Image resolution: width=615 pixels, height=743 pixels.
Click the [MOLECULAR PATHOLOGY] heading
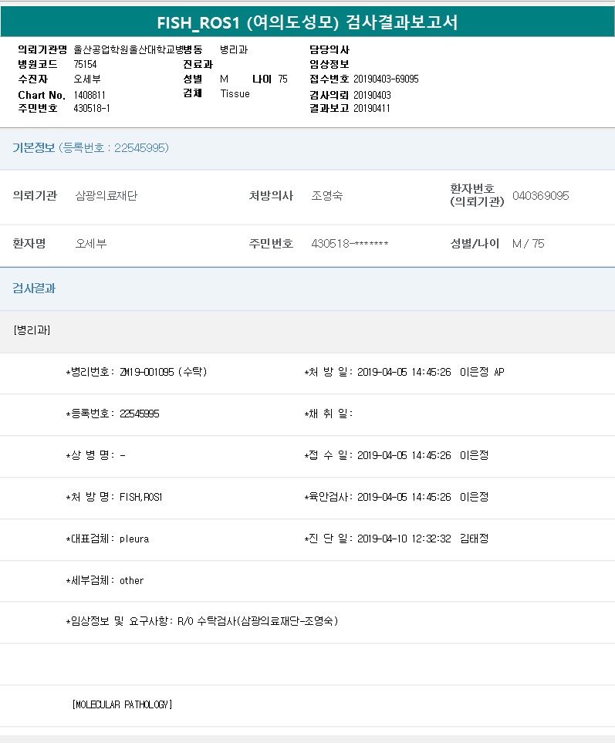(x=122, y=704)
